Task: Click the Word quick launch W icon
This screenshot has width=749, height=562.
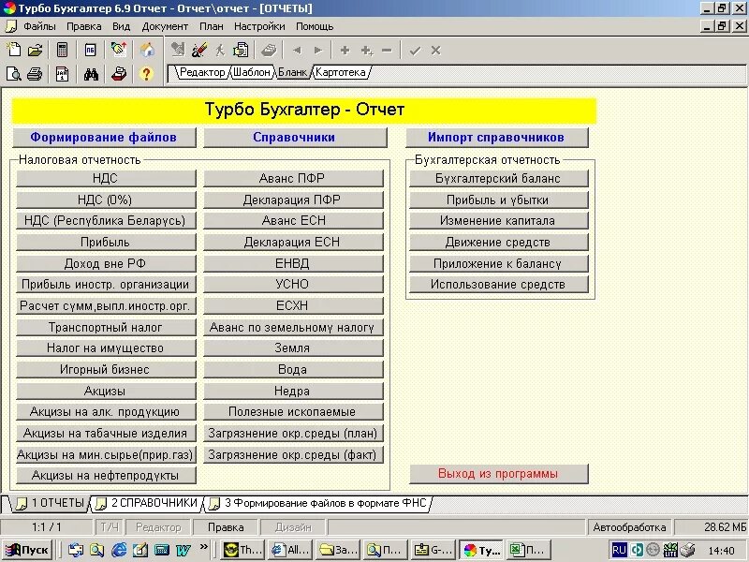Action: pyautogui.click(x=183, y=550)
